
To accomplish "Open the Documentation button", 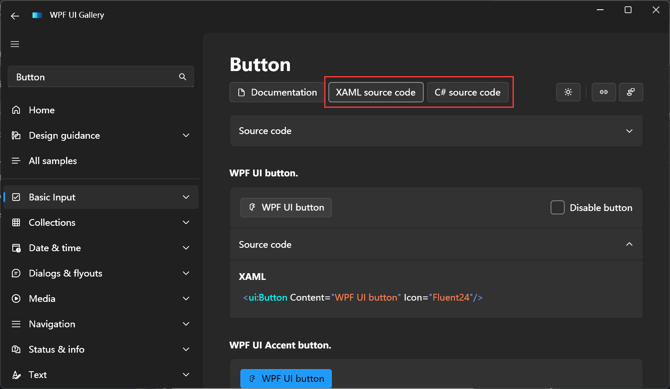I will (x=277, y=92).
